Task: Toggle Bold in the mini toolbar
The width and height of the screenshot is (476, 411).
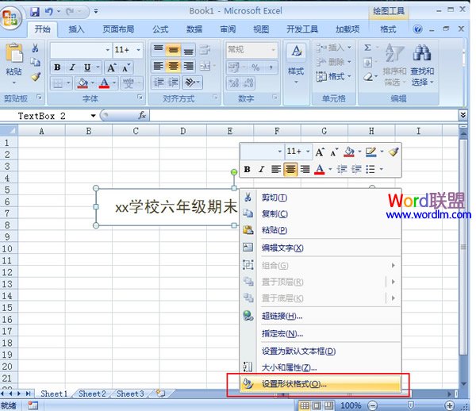Action: point(247,169)
